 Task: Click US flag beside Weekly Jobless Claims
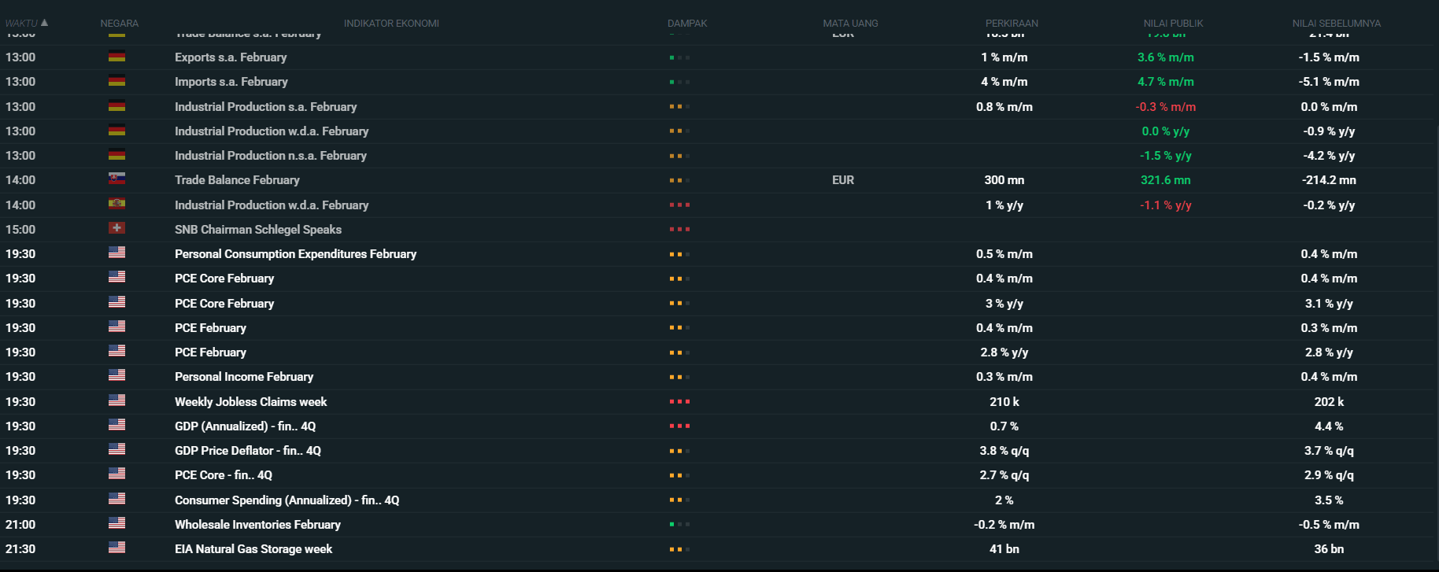(x=117, y=401)
